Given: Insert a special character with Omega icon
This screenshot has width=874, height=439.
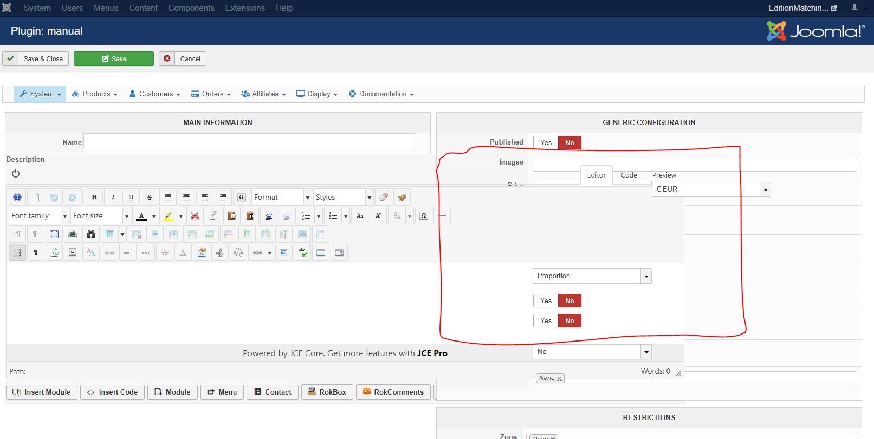Looking at the screenshot, I should pyautogui.click(x=424, y=215).
